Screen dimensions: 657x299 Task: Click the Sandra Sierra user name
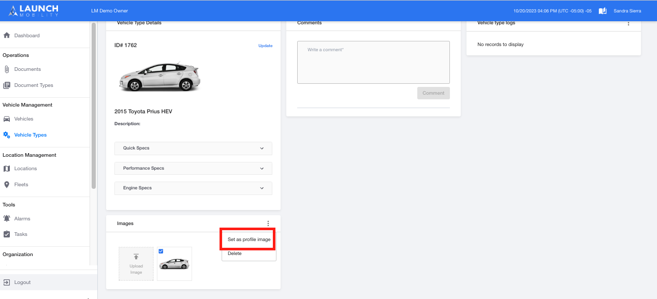[627, 11]
